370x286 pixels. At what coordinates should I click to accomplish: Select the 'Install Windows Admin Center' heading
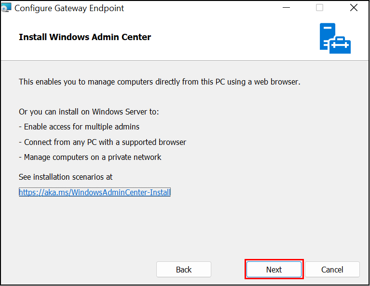[85, 37]
